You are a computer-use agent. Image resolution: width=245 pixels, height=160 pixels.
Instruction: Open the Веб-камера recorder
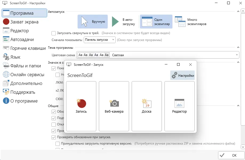coord(114,106)
